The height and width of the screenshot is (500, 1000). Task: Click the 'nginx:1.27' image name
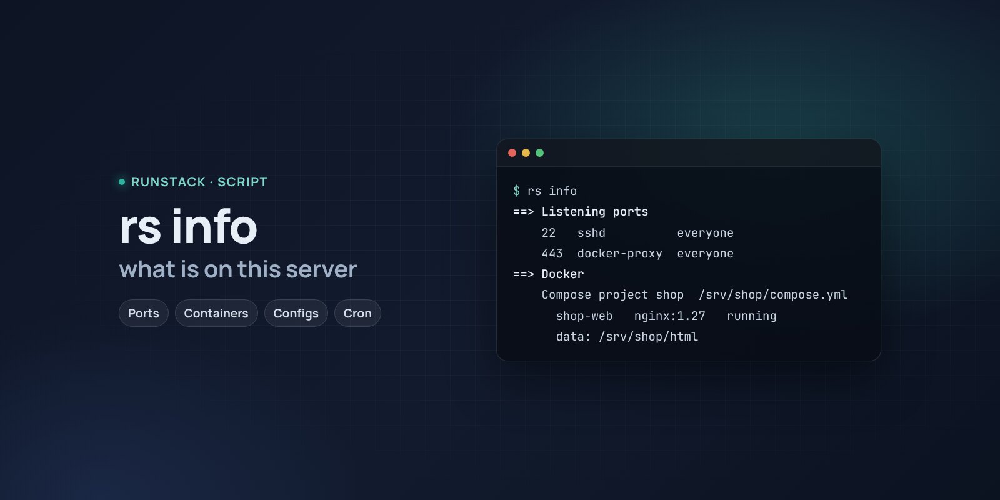(x=669, y=316)
